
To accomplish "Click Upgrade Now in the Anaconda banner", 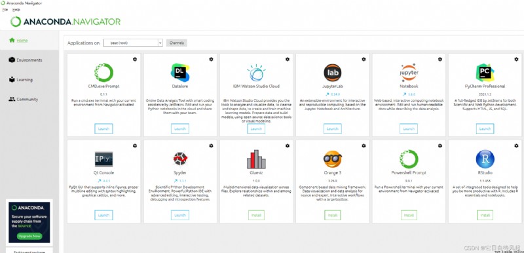I will (x=29, y=236).
